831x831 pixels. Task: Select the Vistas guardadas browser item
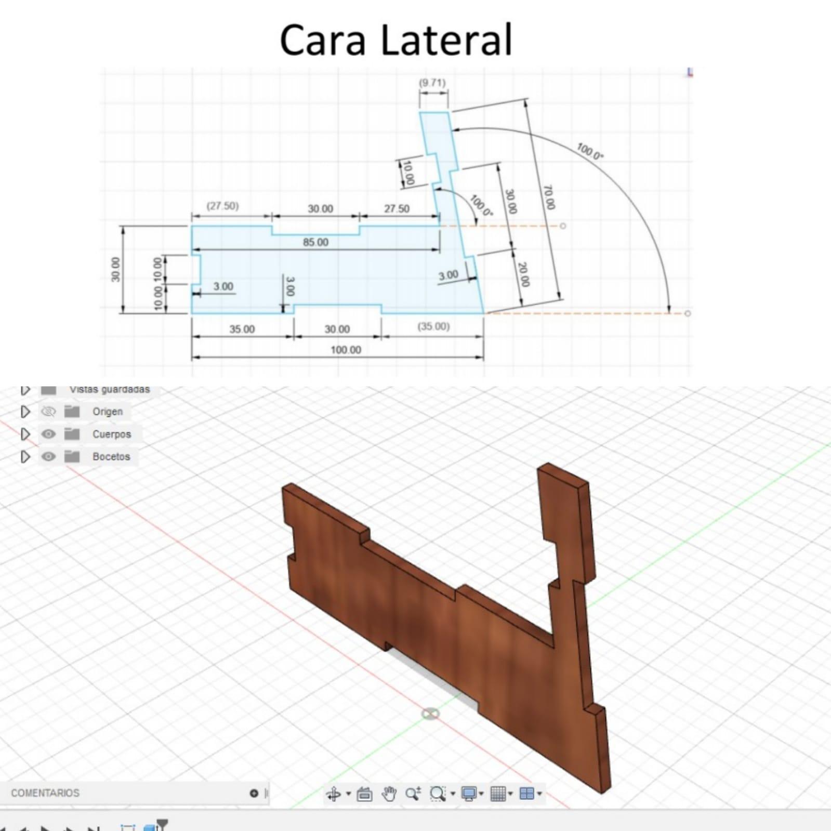click(110, 389)
